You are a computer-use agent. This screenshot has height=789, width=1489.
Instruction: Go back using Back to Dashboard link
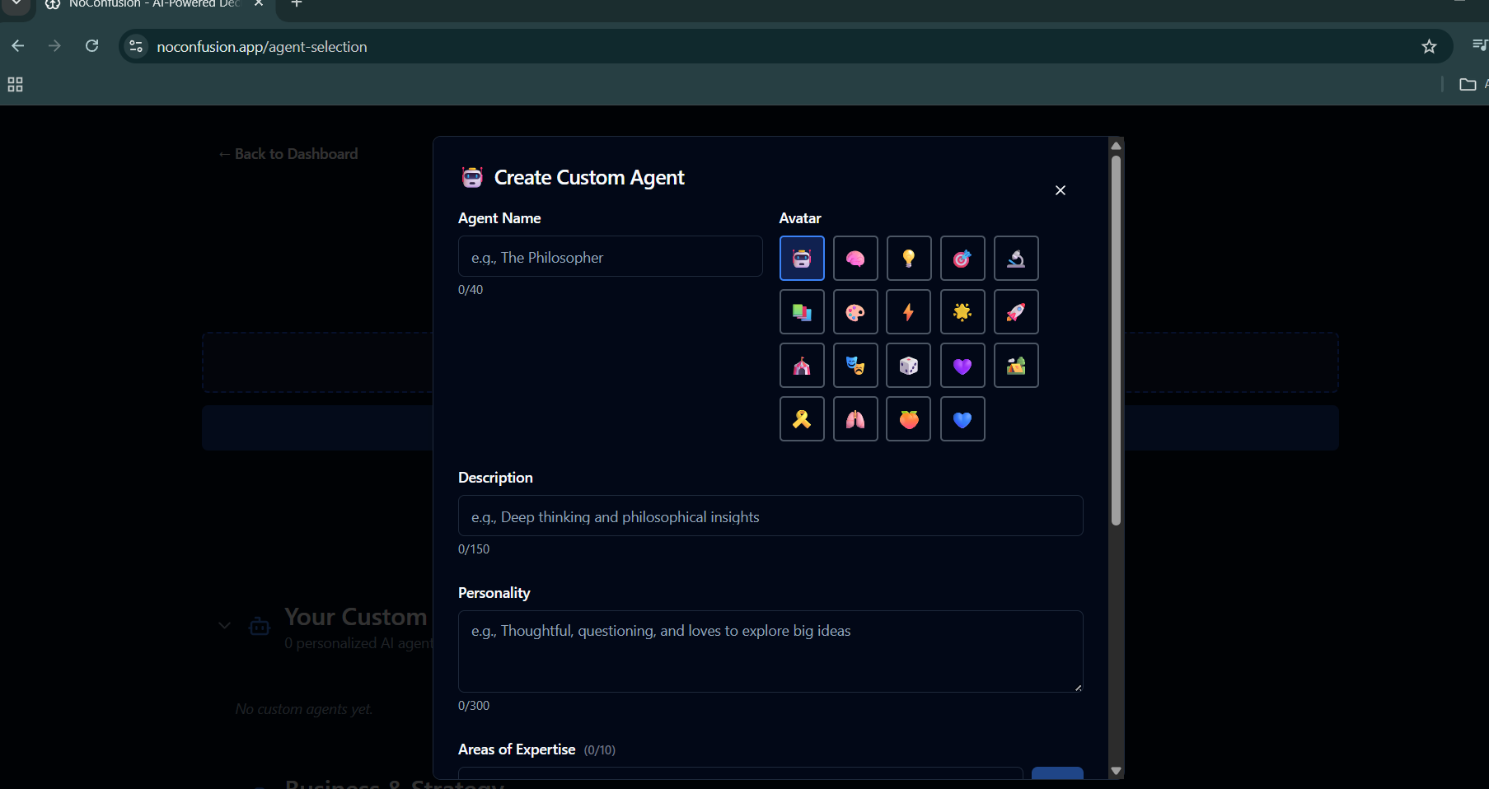(288, 154)
